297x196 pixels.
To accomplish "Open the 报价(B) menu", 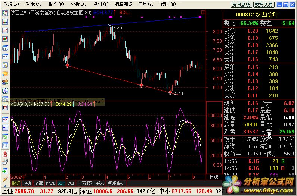I will [56, 4].
